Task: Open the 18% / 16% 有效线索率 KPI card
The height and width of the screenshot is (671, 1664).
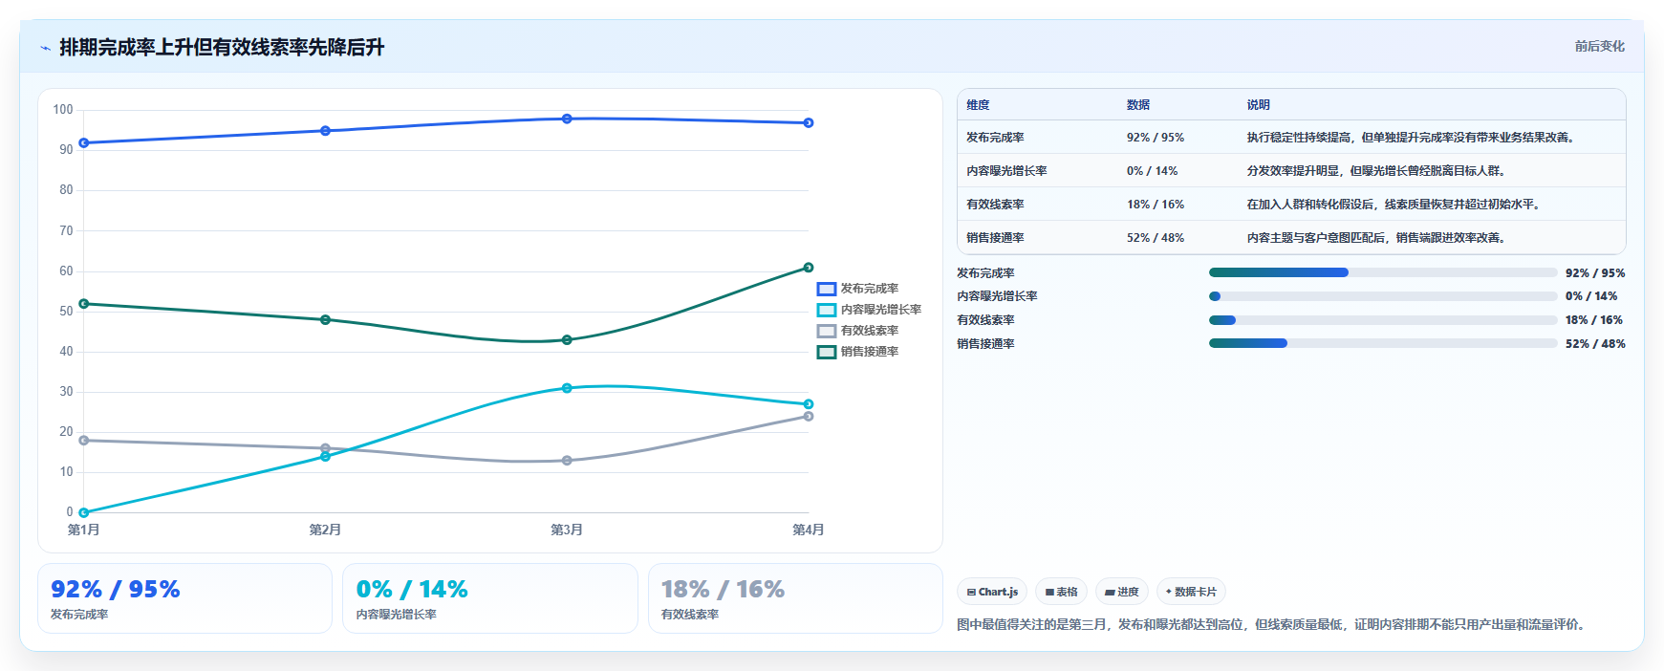Action: [x=795, y=598]
